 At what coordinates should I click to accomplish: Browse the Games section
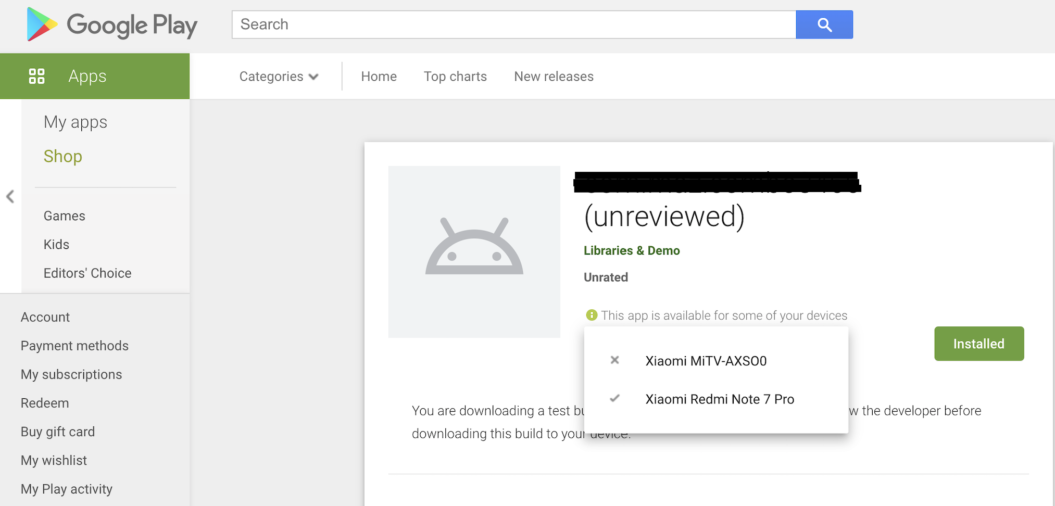tap(65, 216)
